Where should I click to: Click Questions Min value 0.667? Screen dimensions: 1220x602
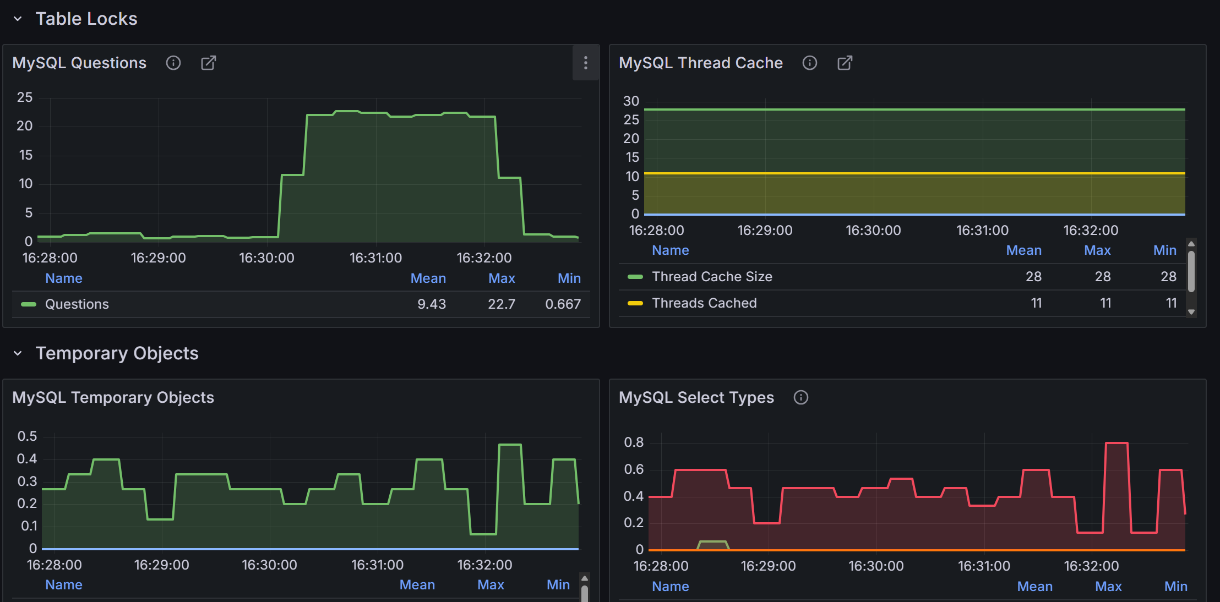pos(563,304)
